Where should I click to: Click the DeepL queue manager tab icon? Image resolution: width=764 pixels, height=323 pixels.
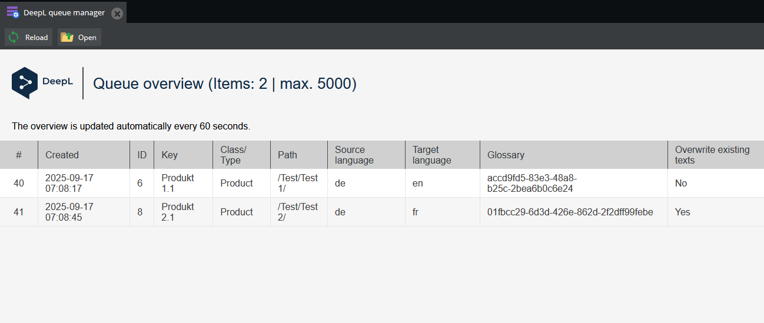coord(12,12)
